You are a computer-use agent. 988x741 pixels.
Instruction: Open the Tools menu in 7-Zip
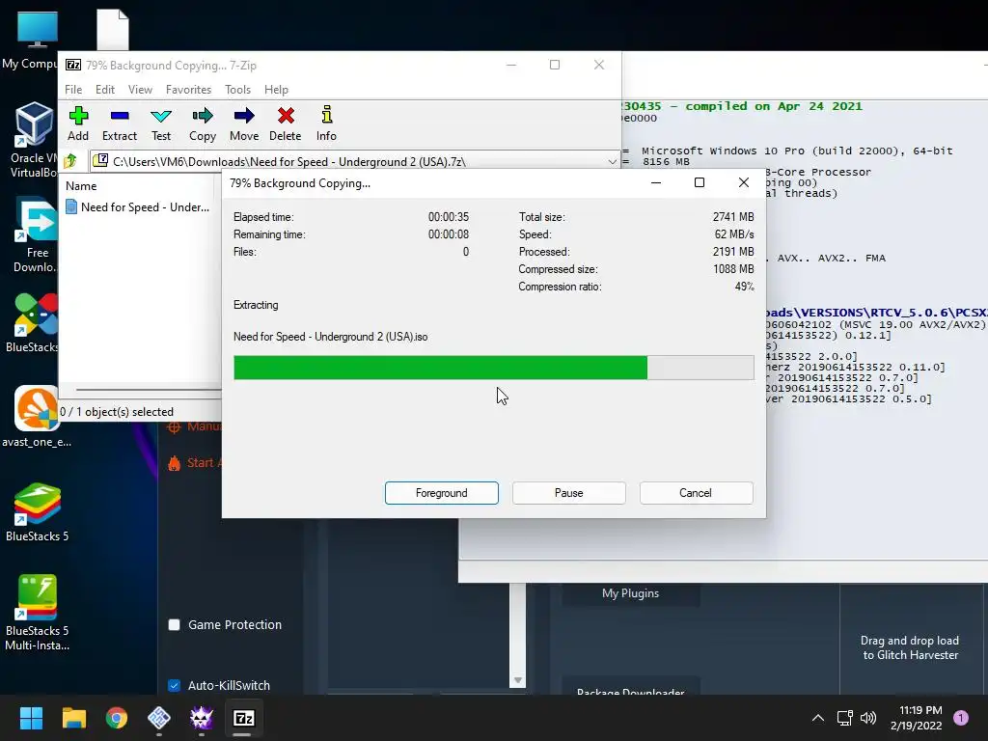point(237,90)
